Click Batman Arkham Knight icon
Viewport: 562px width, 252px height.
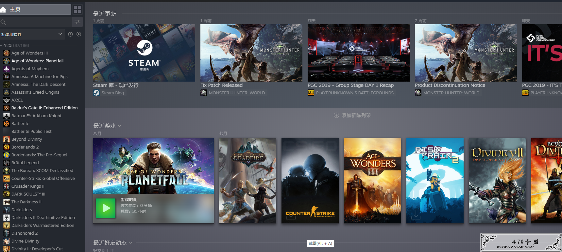(x=7, y=116)
